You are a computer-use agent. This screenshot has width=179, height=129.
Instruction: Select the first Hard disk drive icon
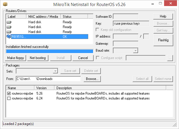click(9, 22)
